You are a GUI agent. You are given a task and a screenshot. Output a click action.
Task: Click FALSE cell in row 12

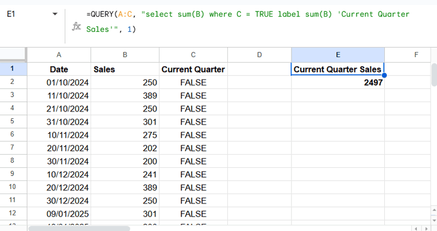pyautogui.click(x=193, y=213)
